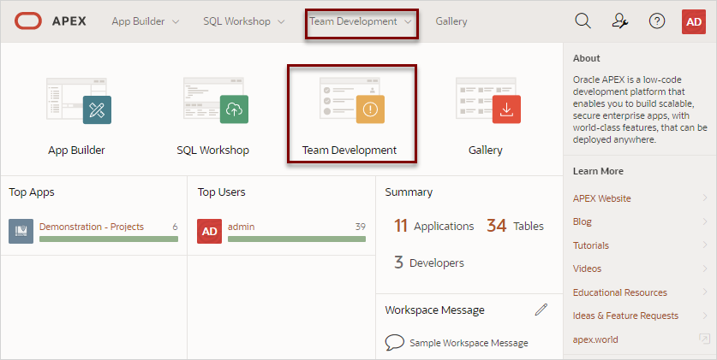Open the Blog link
The width and height of the screenshot is (717, 360).
point(583,221)
